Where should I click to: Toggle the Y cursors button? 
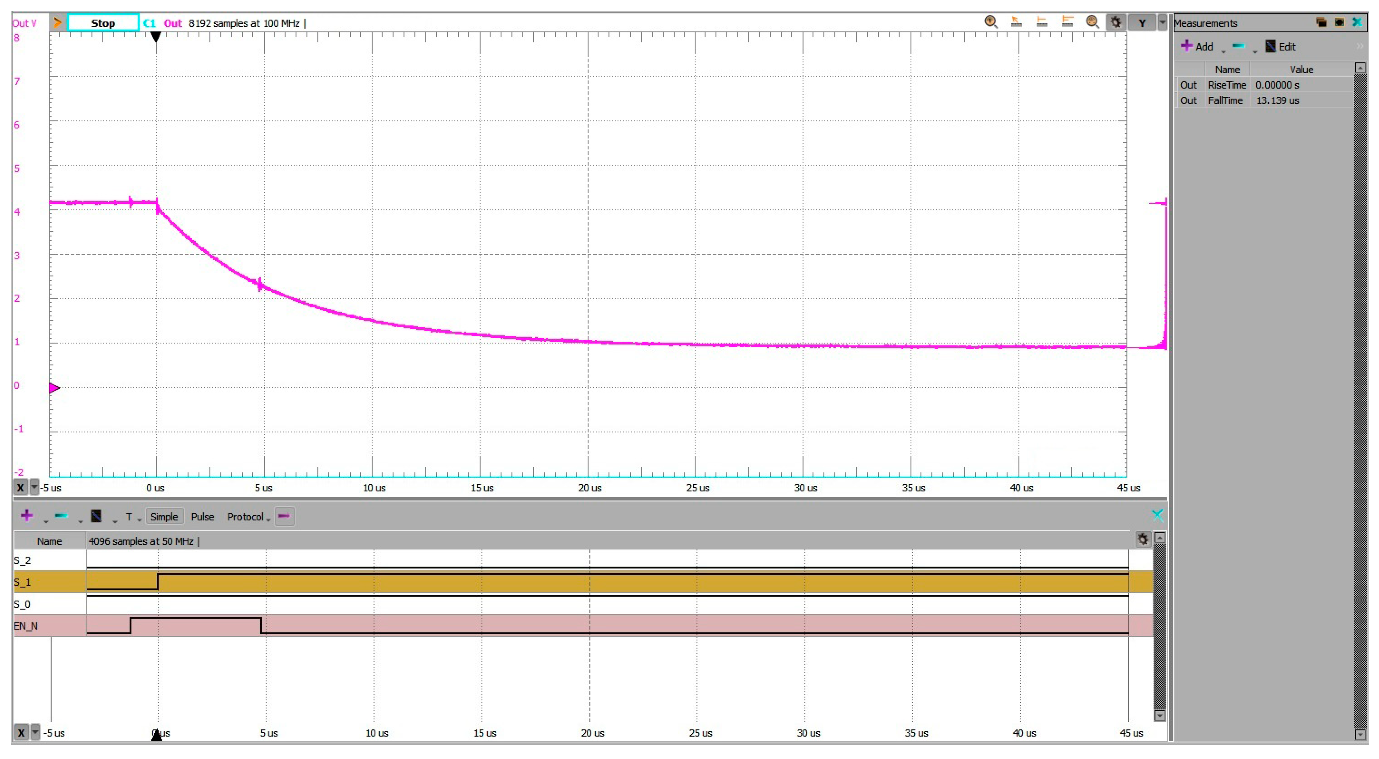[x=1142, y=23]
